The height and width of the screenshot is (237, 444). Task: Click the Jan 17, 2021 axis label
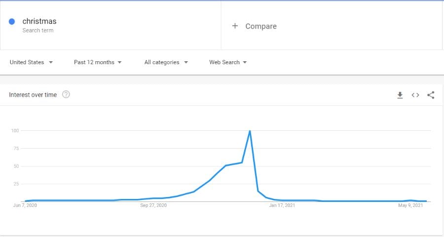coord(282,205)
